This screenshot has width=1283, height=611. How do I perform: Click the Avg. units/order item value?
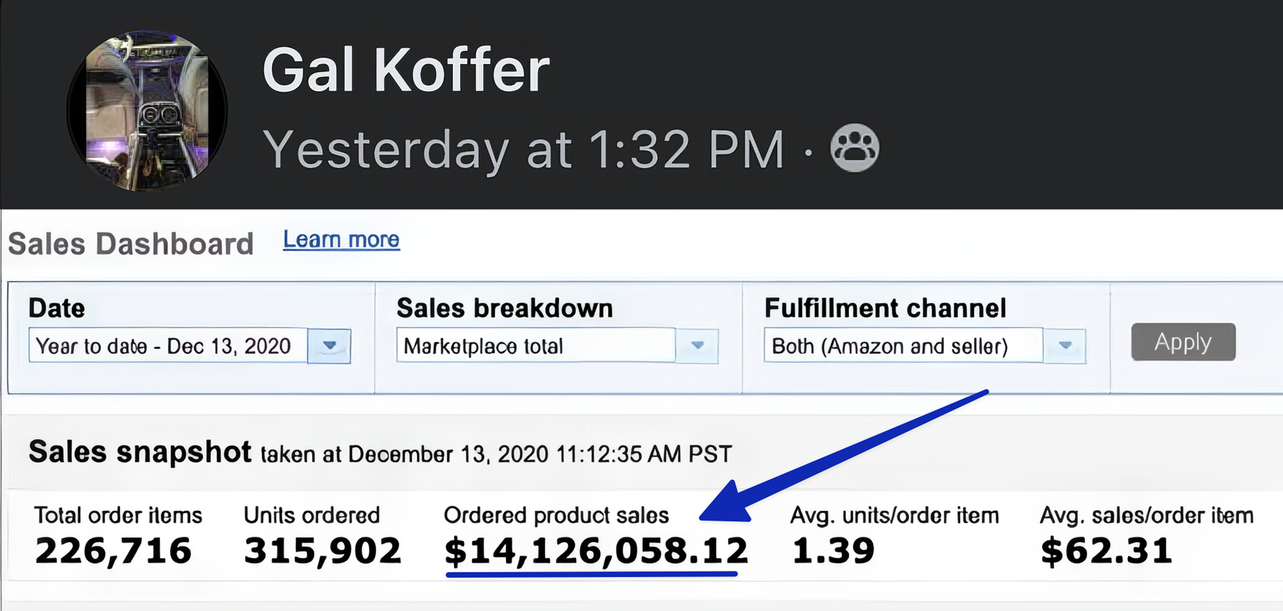pyautogui.click(x=833, y=552)
